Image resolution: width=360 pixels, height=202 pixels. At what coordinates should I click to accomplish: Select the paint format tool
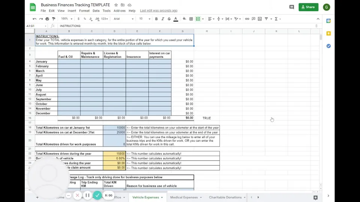point(54,19)
